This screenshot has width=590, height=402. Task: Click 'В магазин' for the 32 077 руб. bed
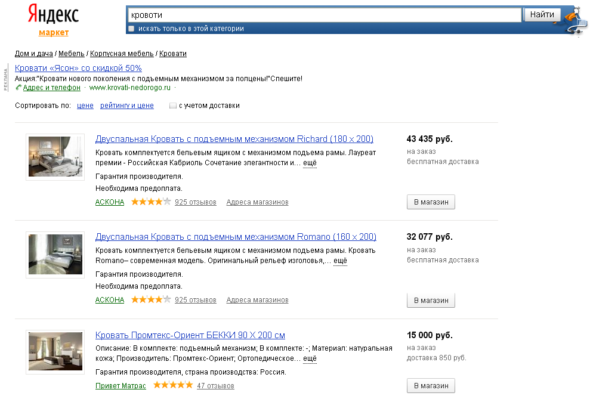(x=431, y=301)
